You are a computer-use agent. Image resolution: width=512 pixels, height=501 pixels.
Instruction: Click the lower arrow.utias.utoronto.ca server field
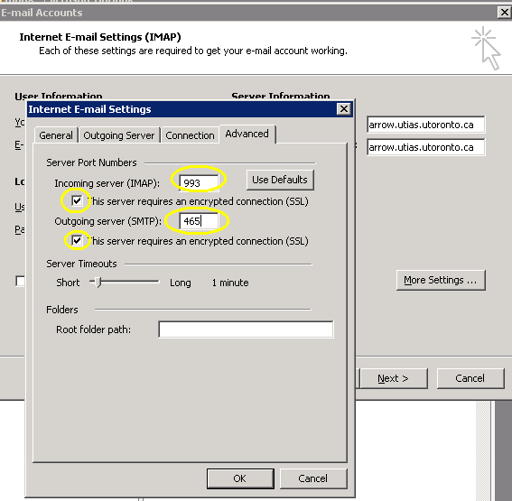click(x=426, y=147)
